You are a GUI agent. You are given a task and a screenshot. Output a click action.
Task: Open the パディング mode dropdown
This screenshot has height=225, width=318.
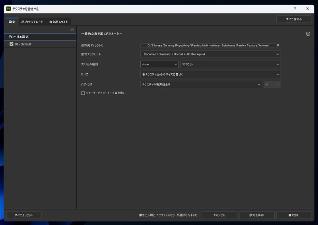201,84
